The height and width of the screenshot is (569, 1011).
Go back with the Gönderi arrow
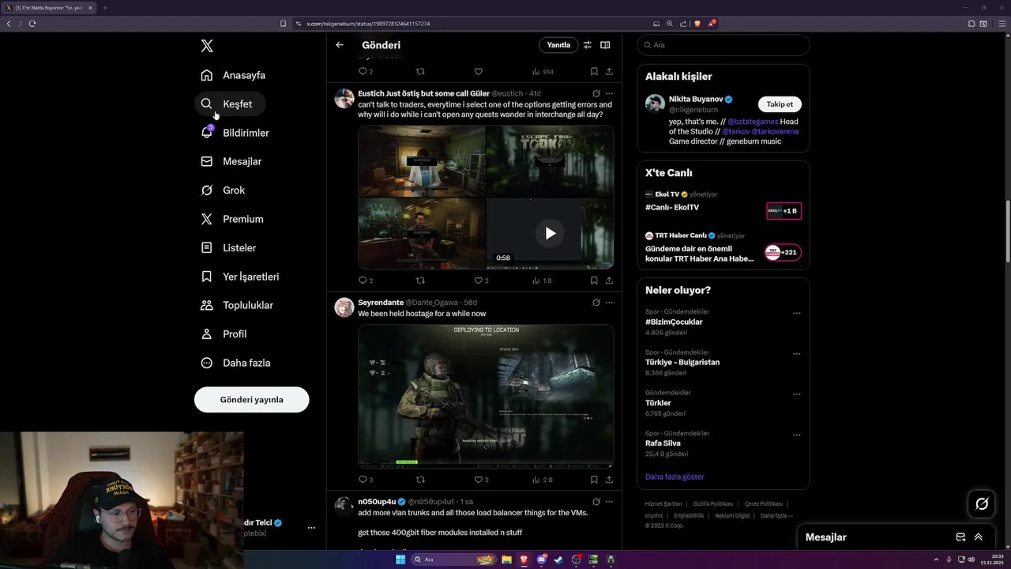pyautogui.click(x=340, y=45)
